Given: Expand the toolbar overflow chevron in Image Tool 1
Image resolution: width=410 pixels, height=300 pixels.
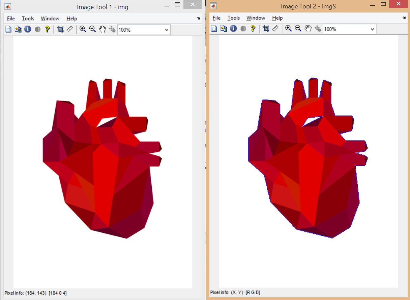Looking at the screenshot, I should (x=199, y=18).
